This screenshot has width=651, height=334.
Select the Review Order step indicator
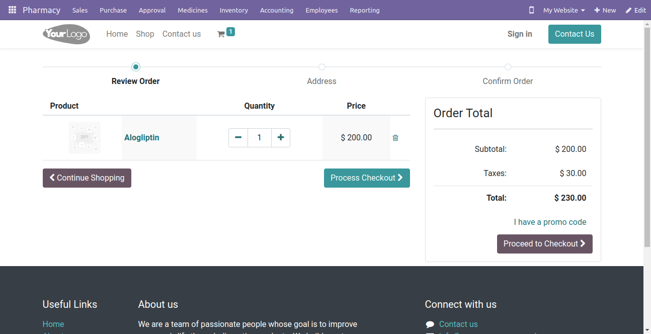click(x=136, y=67)
